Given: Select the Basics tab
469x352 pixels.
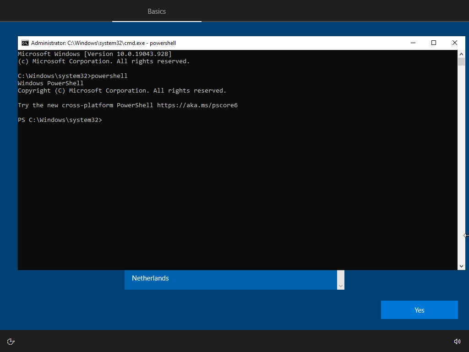Looking at the screenshot, I should tap(157, 11).
